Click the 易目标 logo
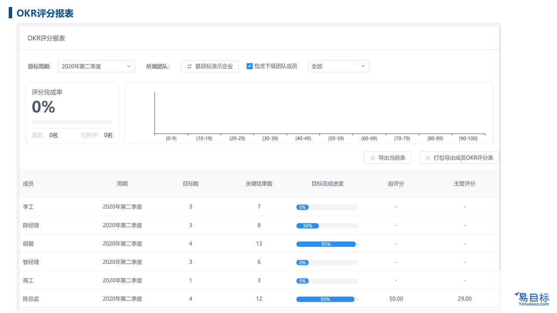This screenshot has height=313, width=557. point(532,299)
